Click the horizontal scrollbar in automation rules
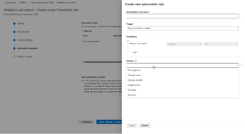The height and width of the screenshot is (134, 245). coord(103,62)
